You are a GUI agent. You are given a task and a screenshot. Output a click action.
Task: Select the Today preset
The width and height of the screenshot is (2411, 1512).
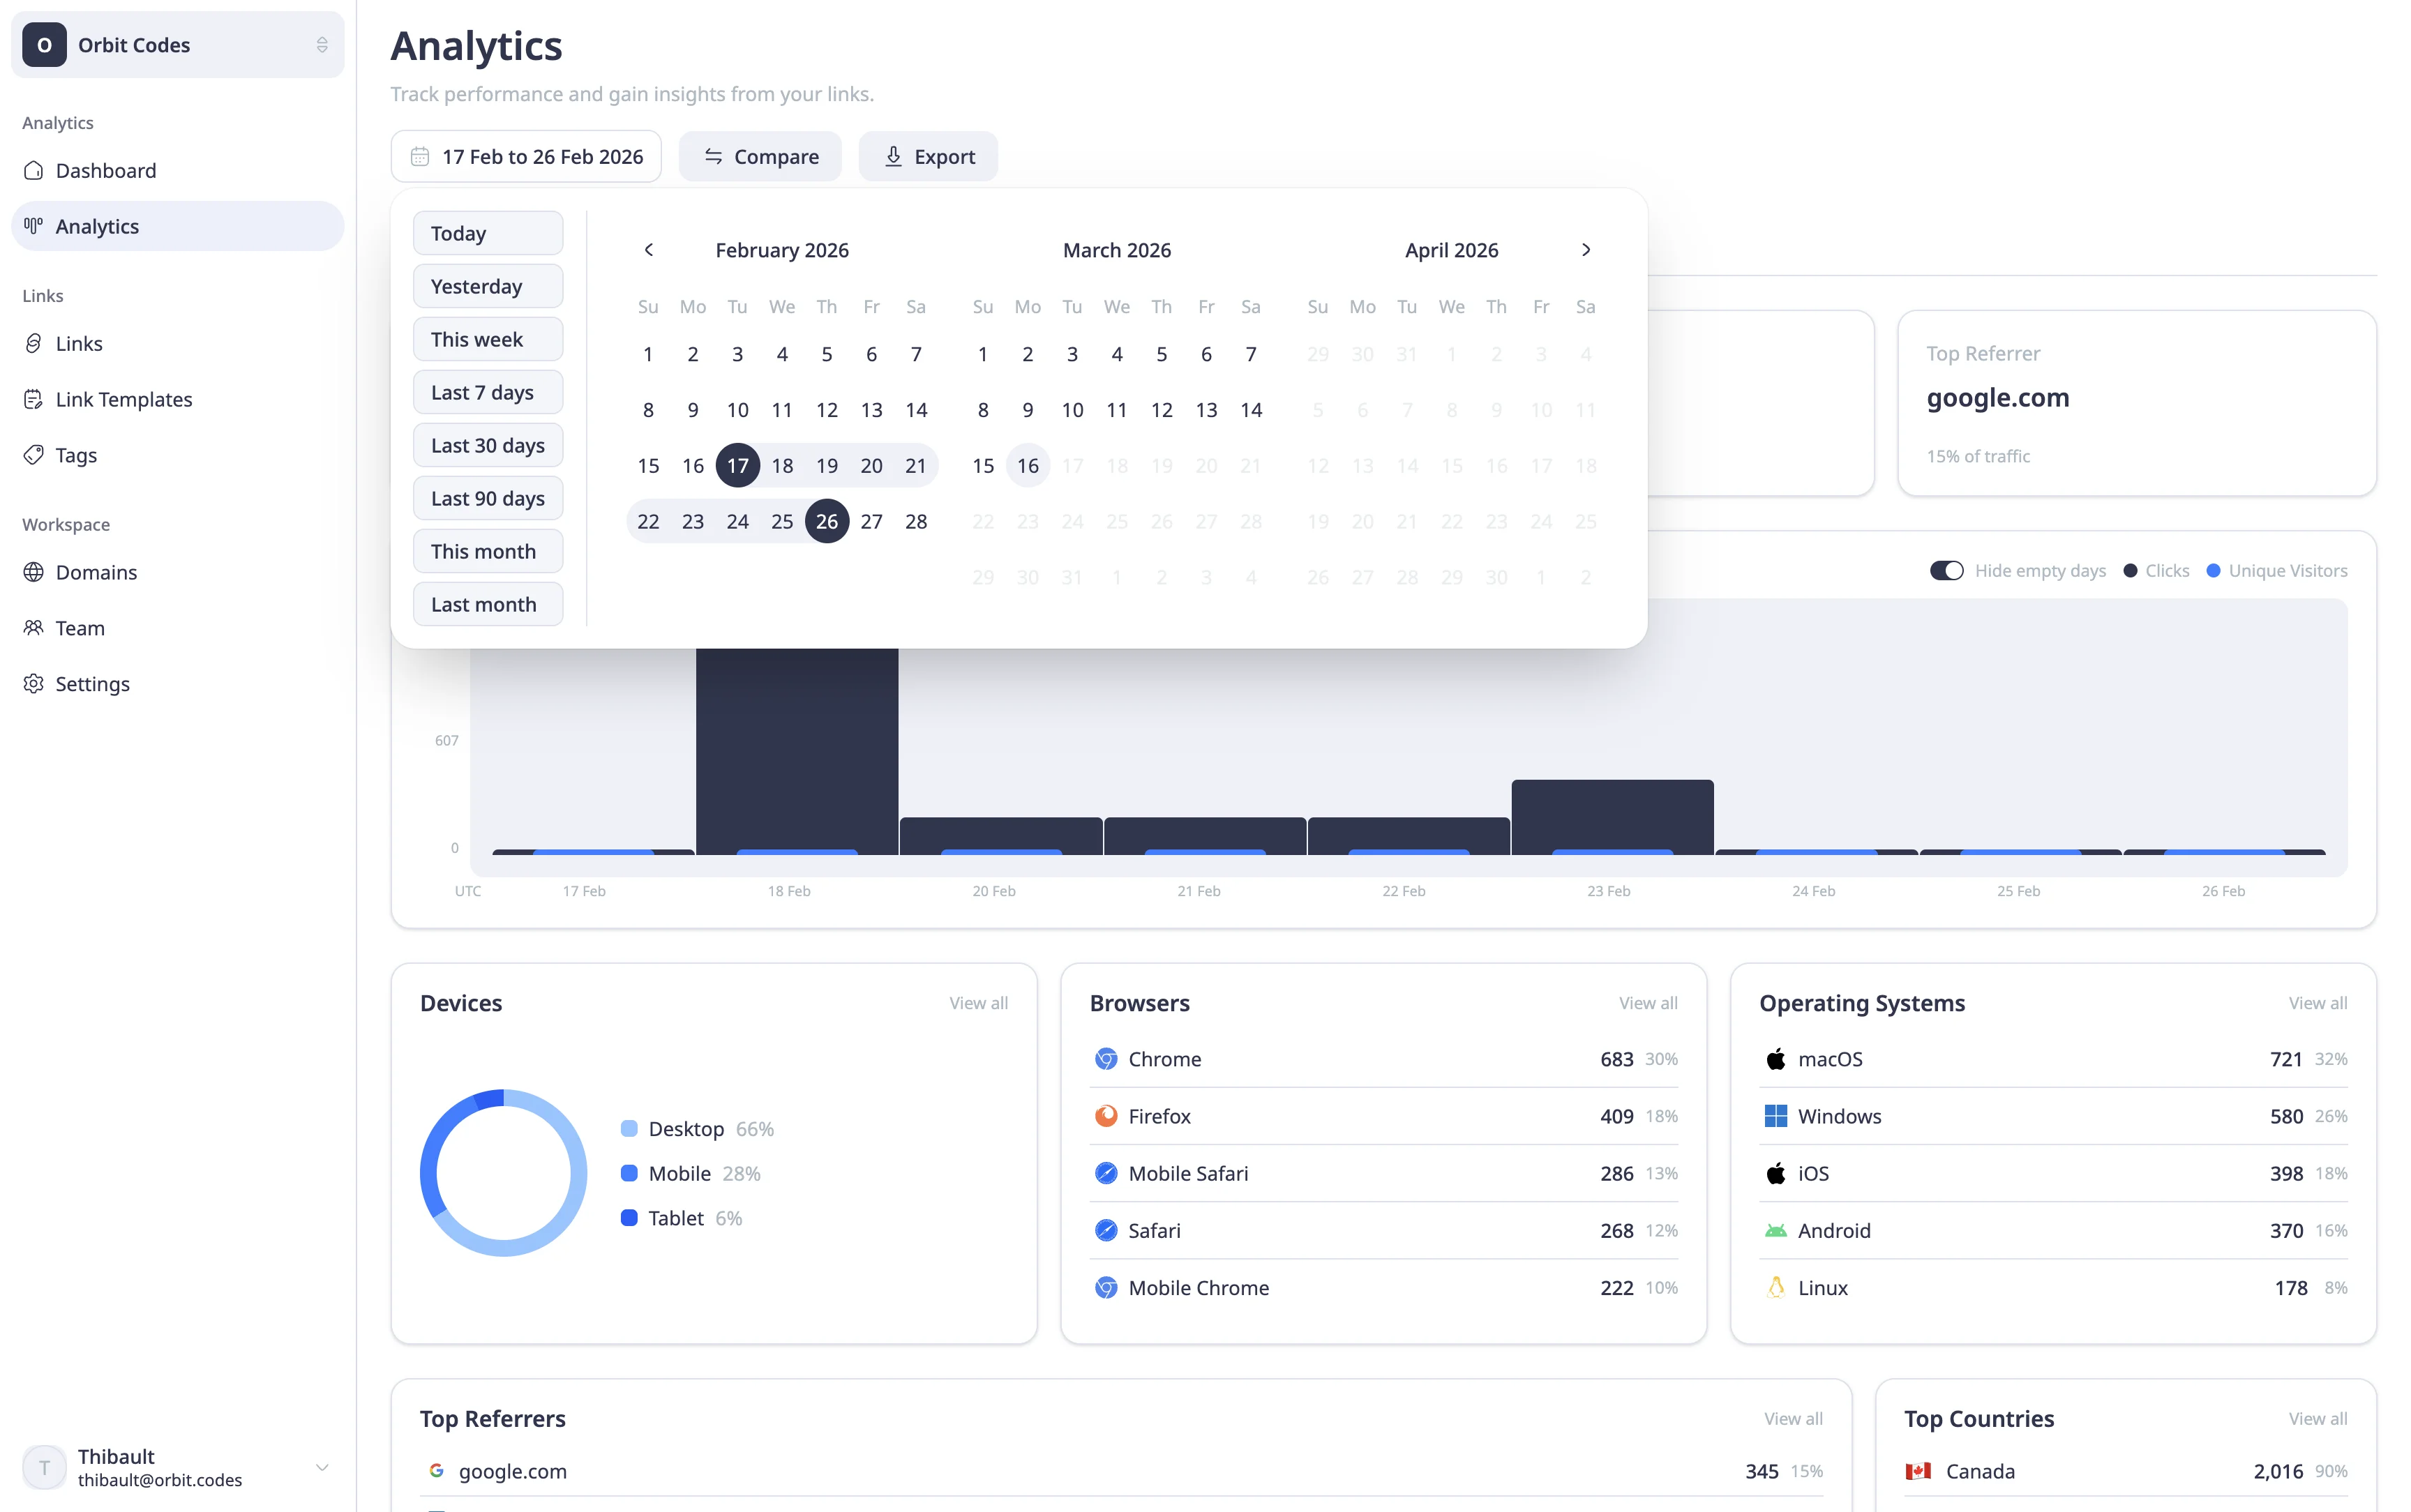488,233
